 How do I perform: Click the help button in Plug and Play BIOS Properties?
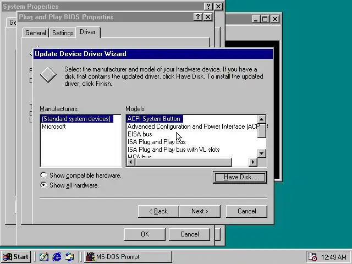click(198, 17)
